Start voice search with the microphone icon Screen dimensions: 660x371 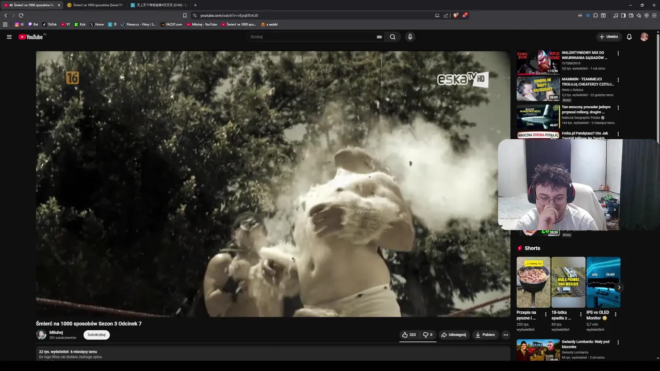pyautogui.click(x=410, y=37)
